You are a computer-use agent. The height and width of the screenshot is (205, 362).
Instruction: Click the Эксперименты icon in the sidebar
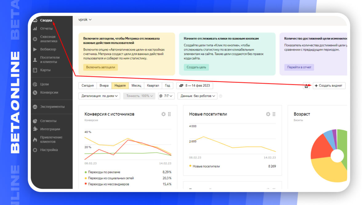pos(35,107)
